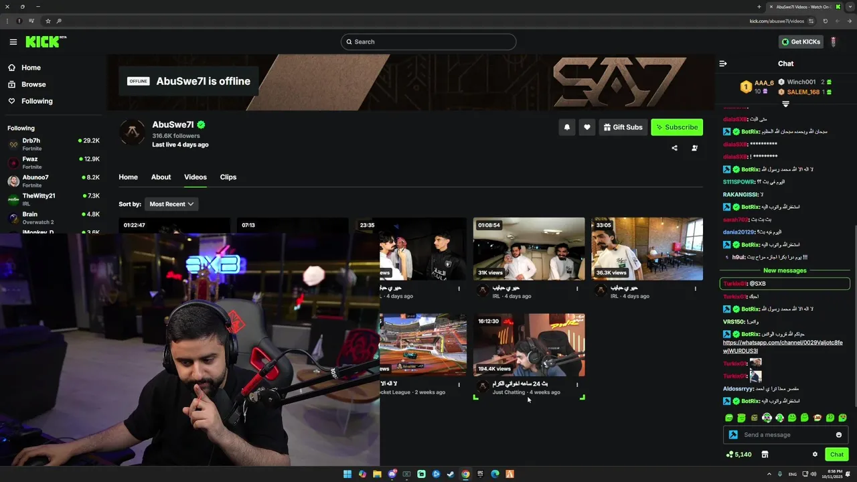
Task: Open options menu for 31K views video
Action: click(577, 289)
